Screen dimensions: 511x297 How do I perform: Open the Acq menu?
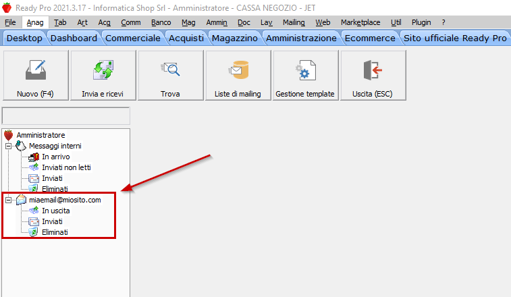click(104, 22)
